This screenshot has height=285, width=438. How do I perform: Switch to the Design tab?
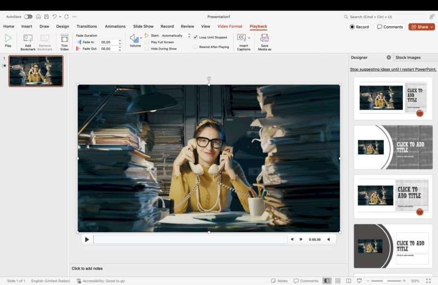tap(62, 26)
